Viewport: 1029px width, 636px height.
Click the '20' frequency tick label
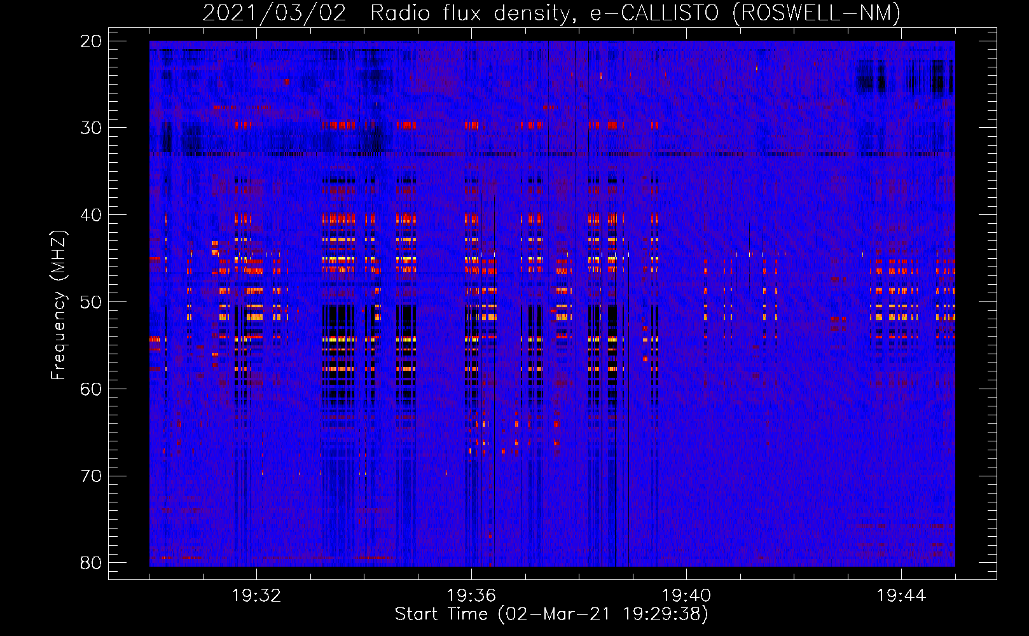pos(91,41)
